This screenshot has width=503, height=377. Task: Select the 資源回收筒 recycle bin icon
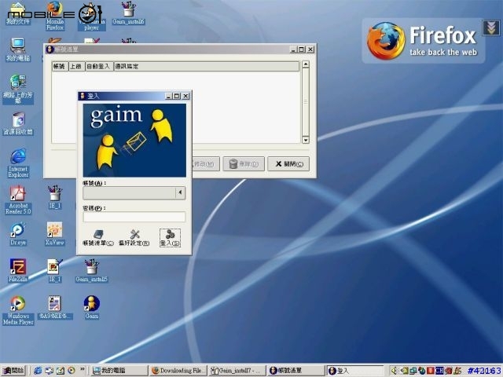tap(18, 124)
